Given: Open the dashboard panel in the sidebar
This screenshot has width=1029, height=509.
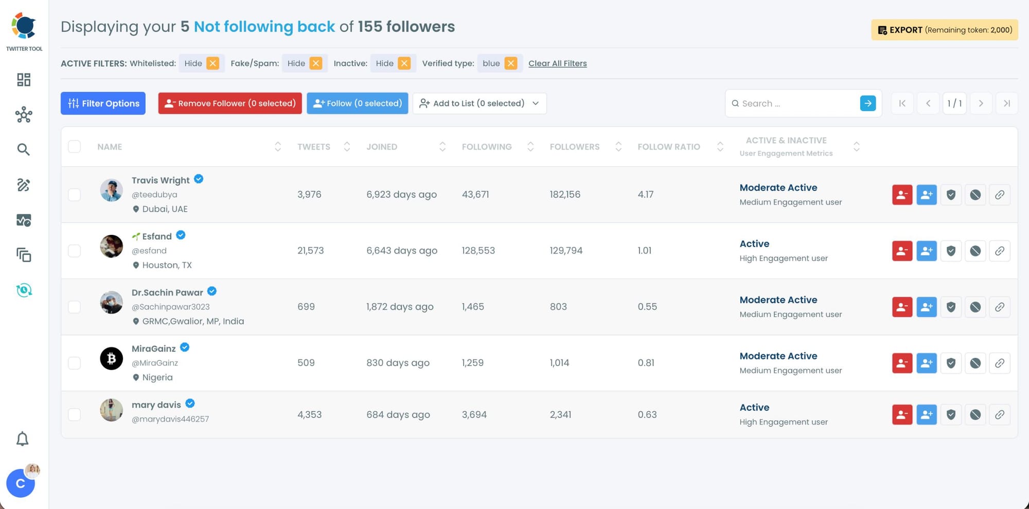Looking at the screenshot, I should tap(23, 80).
